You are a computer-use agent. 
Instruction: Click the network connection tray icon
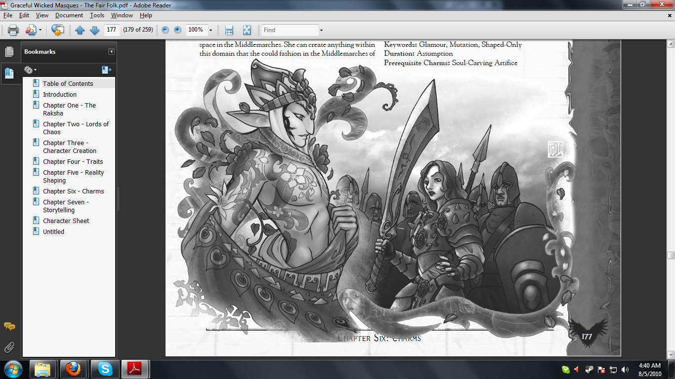(x=613, y=369)
